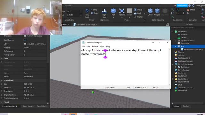
Task: Select Baseplate in the Explorer
Action: pos(185,43)
